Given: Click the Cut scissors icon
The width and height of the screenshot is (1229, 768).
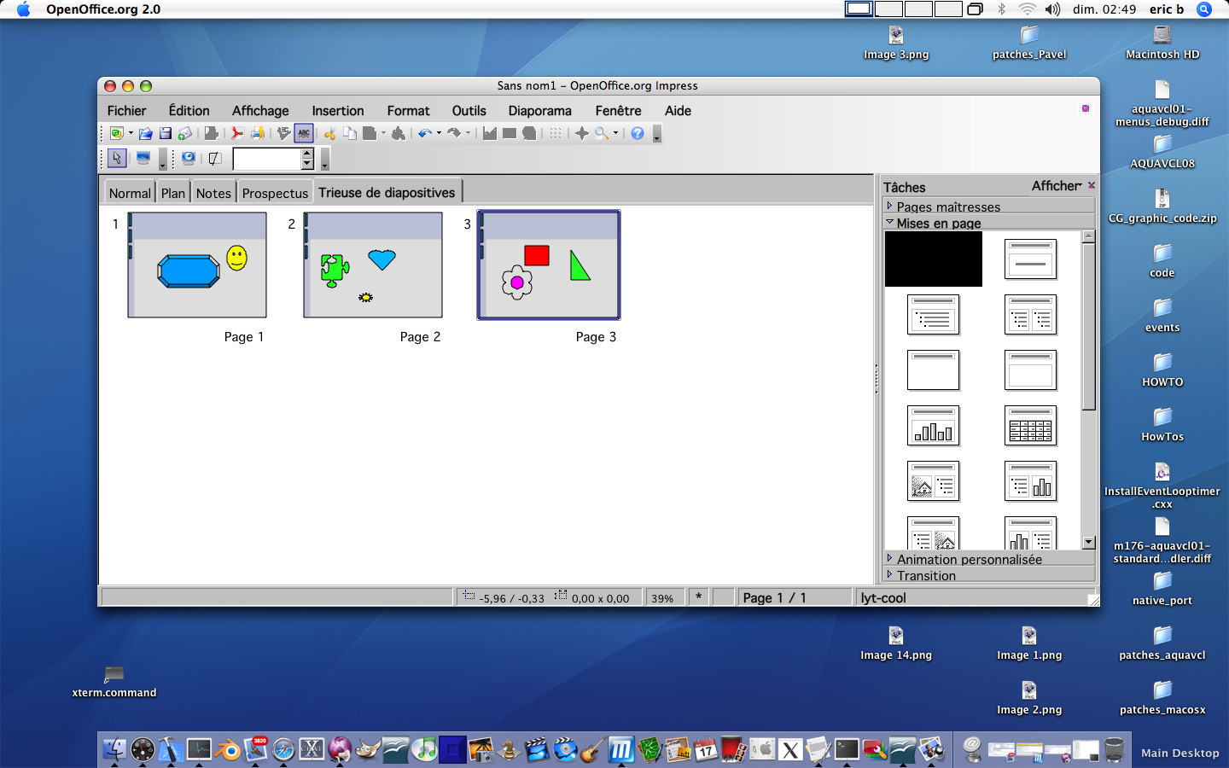Looking at the screenshot, I should 330,133.
